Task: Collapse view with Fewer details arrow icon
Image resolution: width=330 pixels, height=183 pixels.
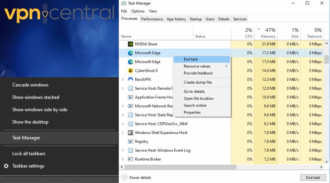Action: tap(124, 178)
